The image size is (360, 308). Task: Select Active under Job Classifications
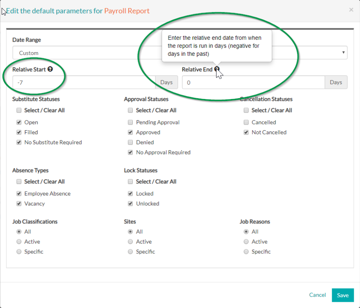click(18, 241)
